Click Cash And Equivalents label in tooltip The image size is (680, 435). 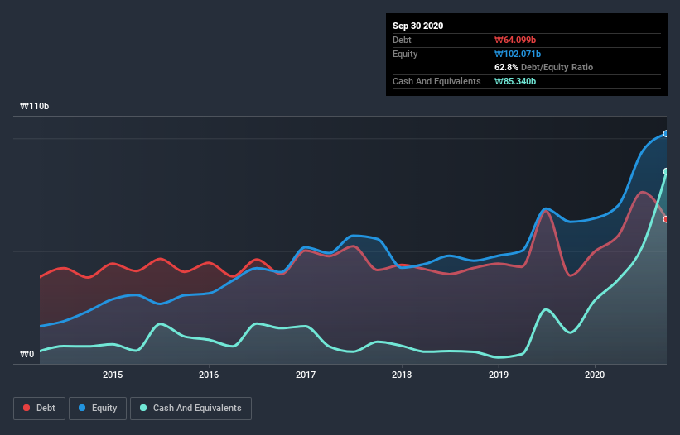436,81
